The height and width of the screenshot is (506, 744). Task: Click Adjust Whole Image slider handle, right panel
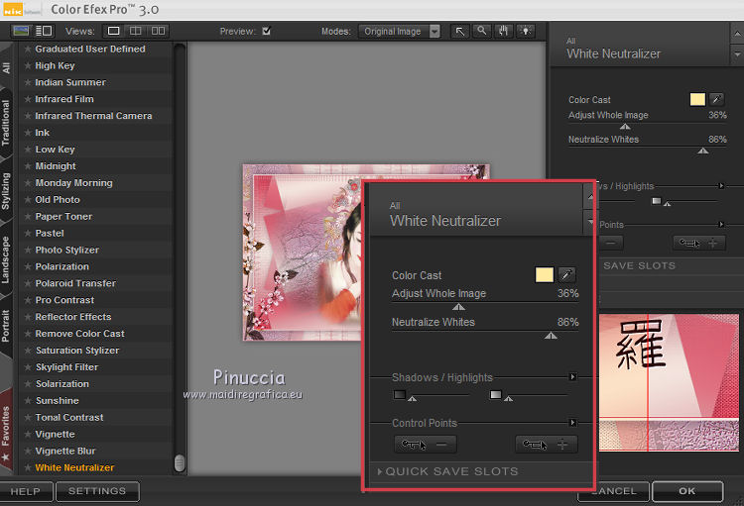pos(625,127)
